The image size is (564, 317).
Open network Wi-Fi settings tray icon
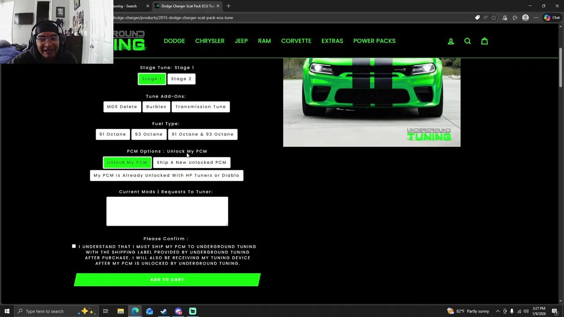click(x=519, y=311)
